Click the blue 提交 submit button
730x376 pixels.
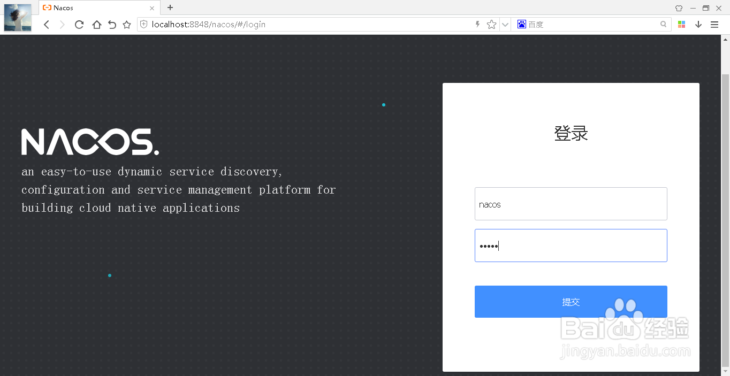click(571, 302)
